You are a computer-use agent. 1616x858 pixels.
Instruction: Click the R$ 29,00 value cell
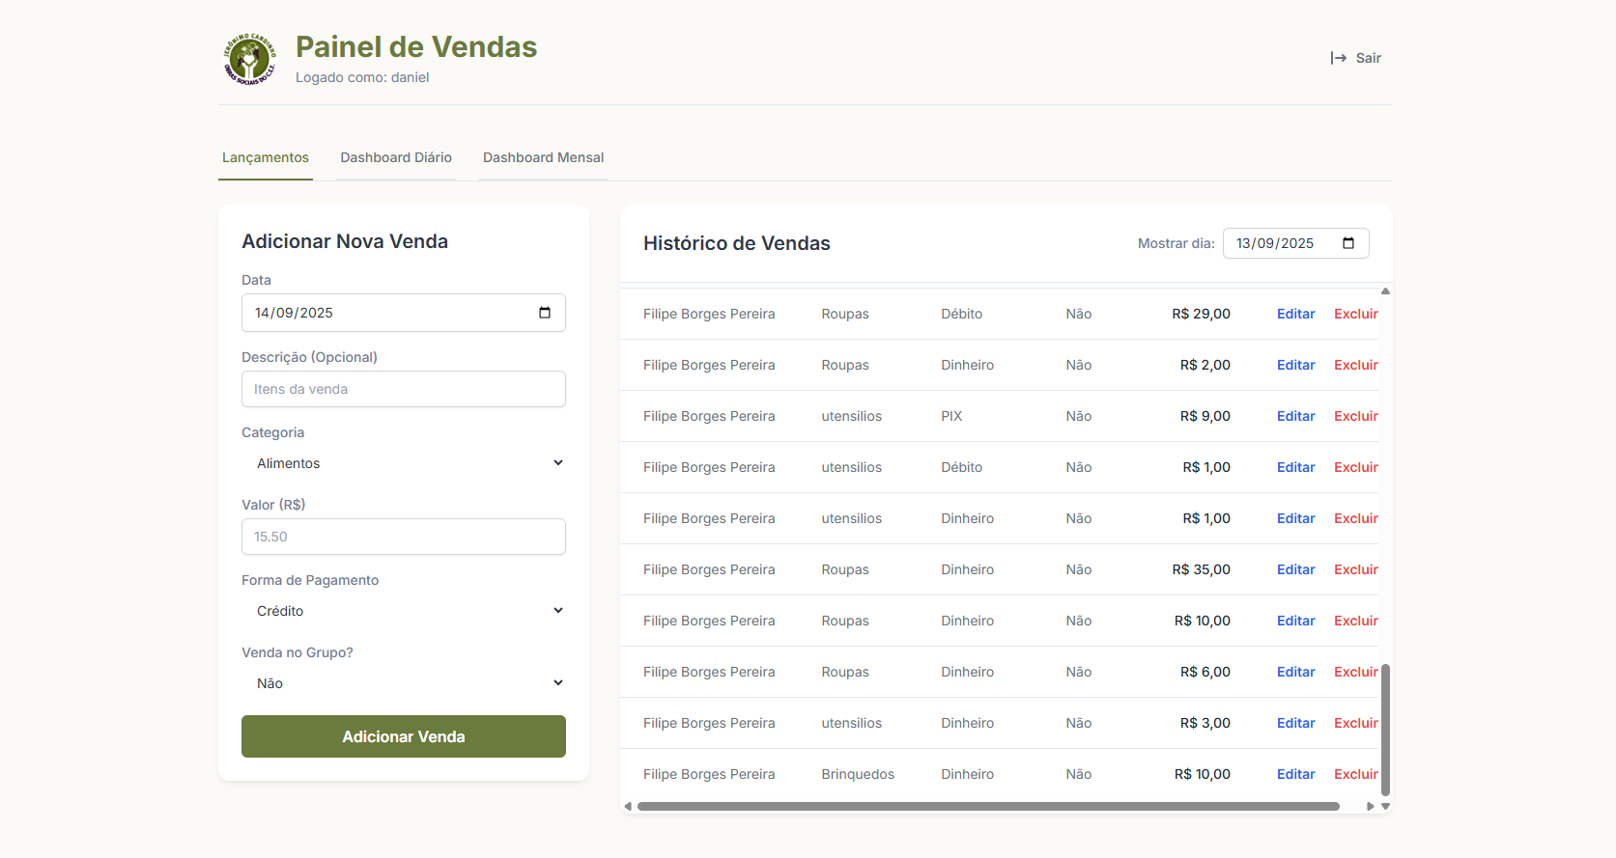[1201, 314]
